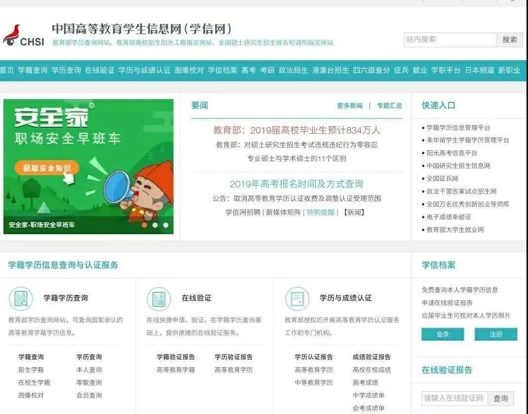This screenshot has width=528, height=414.
Task: Click 学信网招聘 link
Action: [x=243, y=212]
